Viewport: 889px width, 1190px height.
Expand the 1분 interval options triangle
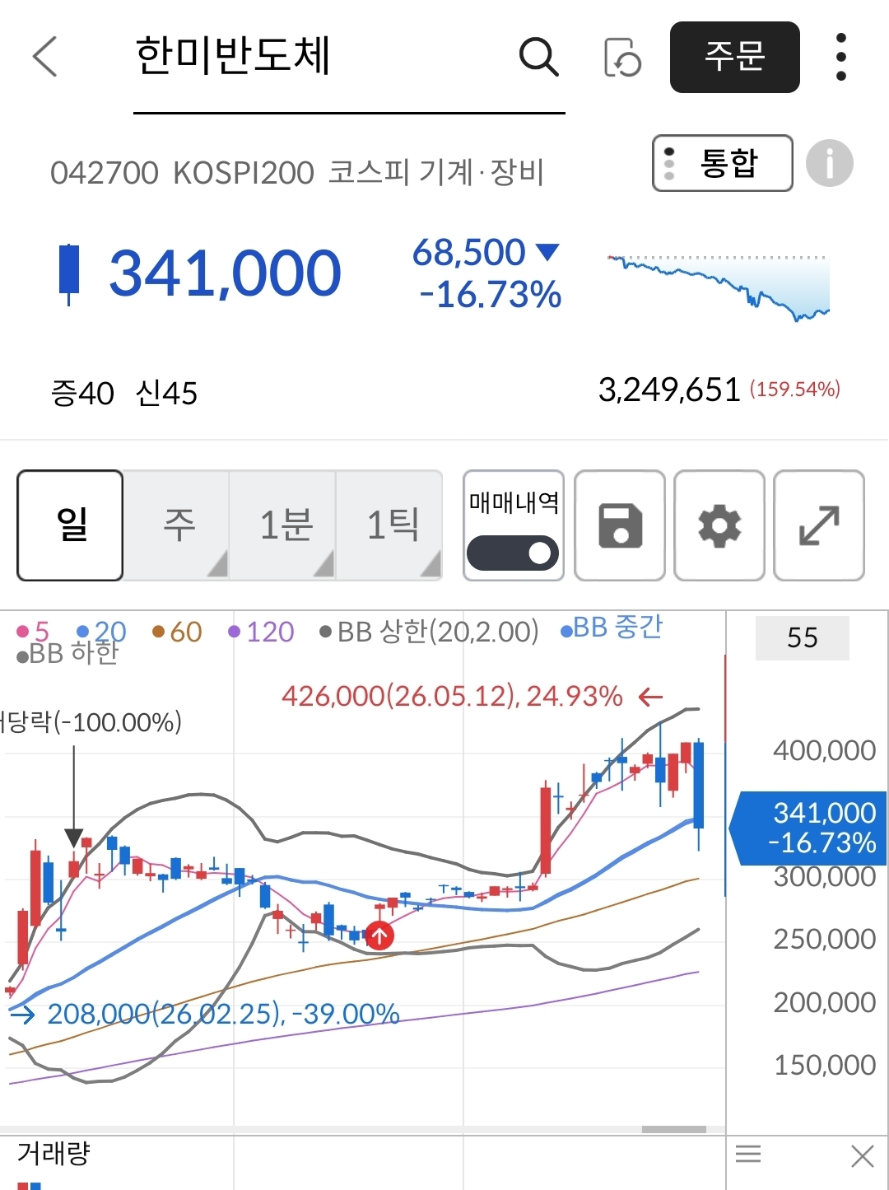[323, 565]
